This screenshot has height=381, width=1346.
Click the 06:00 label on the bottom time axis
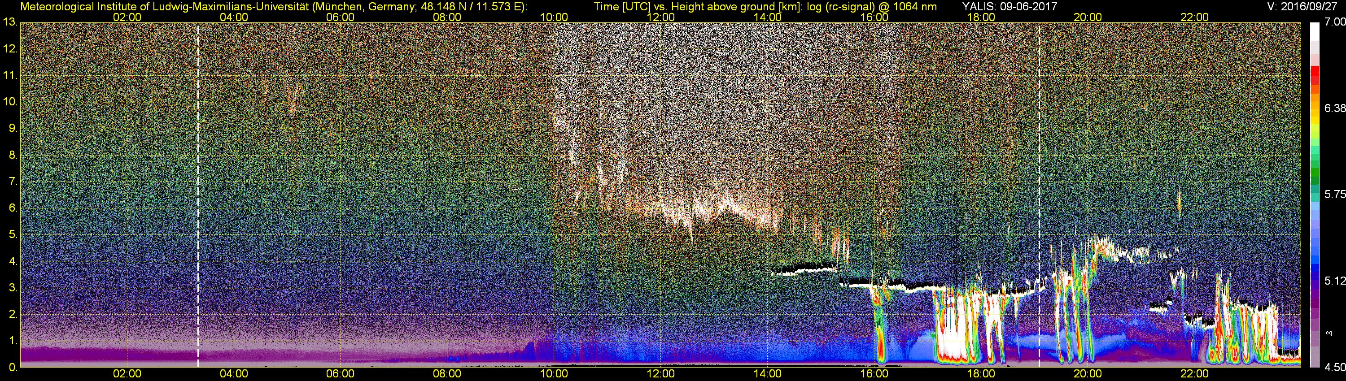[x=340, y=374]
